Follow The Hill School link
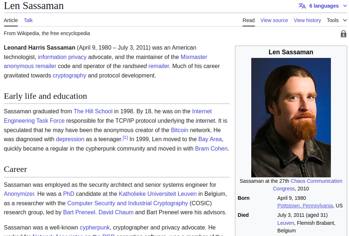Viewport: 349px width, 236px height. [93, 111]
